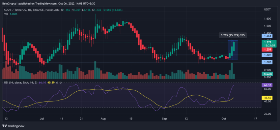280x130 pixels.
Task: Click the yellow 45.59 SMA value label
Action: tap(267, 98)
